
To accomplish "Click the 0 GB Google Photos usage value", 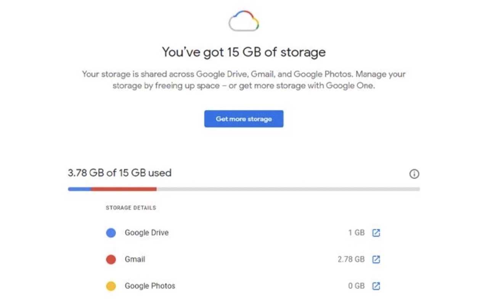I will 356,286.
